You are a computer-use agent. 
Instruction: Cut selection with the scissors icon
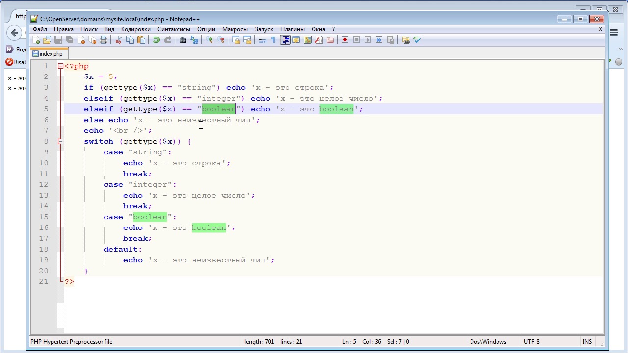point(118,40)
